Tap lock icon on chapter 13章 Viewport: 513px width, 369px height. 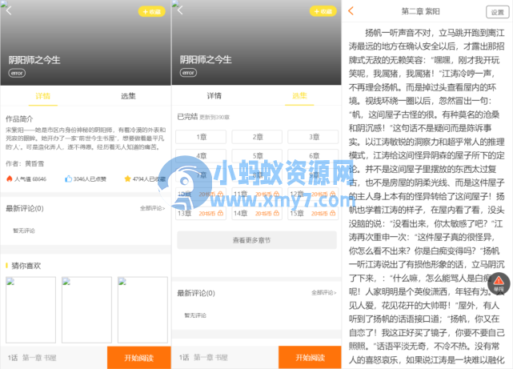coord(221,213)
